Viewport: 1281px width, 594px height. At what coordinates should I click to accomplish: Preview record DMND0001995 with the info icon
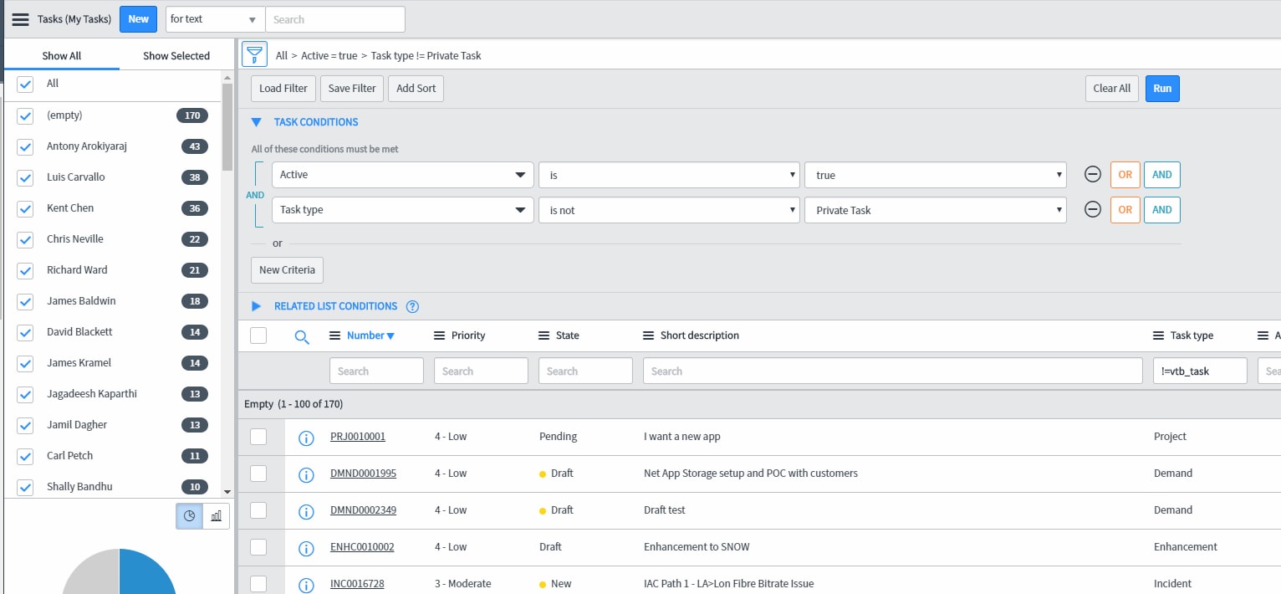coord(306,474)
